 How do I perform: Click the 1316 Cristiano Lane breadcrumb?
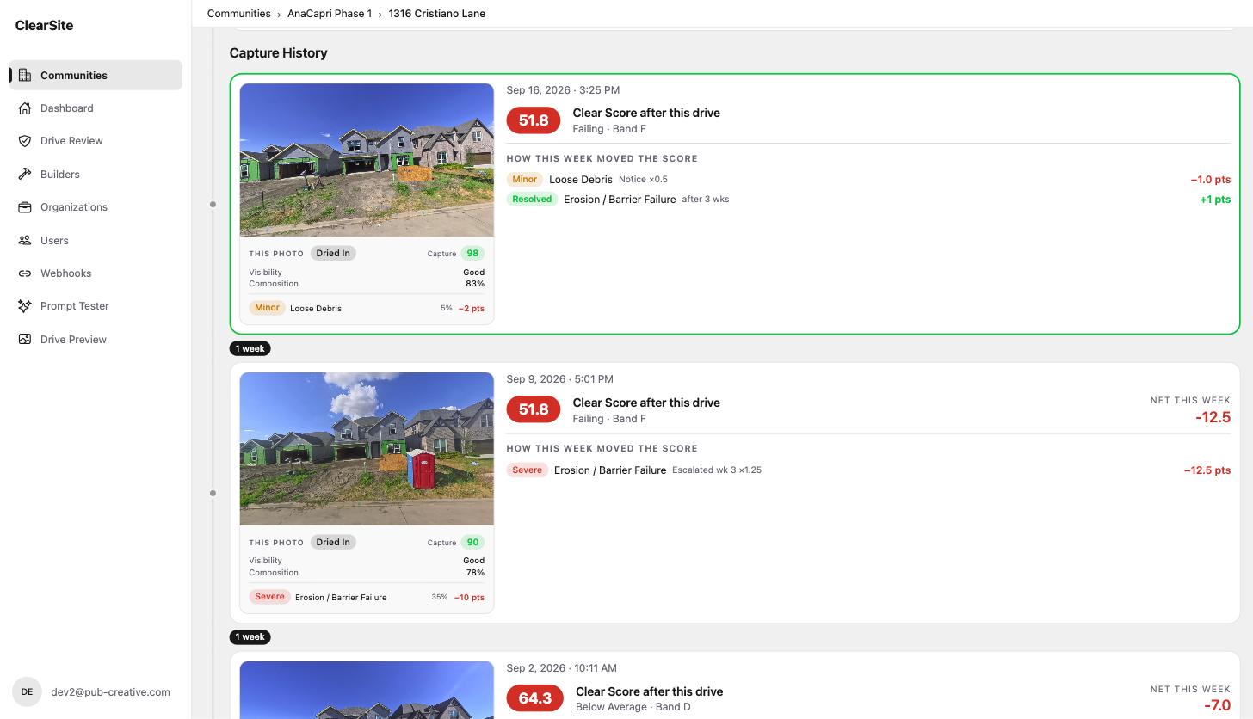(437, 14)
